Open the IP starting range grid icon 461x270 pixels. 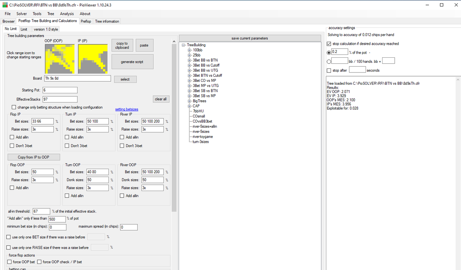(x=93, y=58)
